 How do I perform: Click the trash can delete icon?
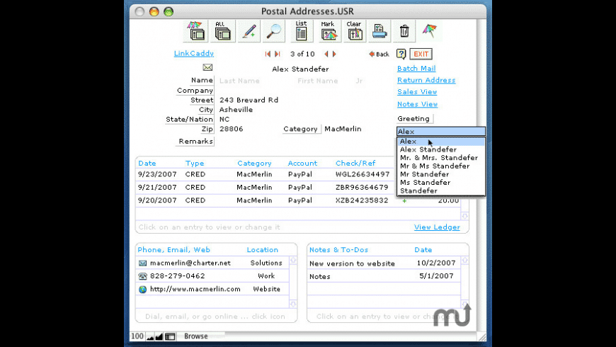[404, 31]
